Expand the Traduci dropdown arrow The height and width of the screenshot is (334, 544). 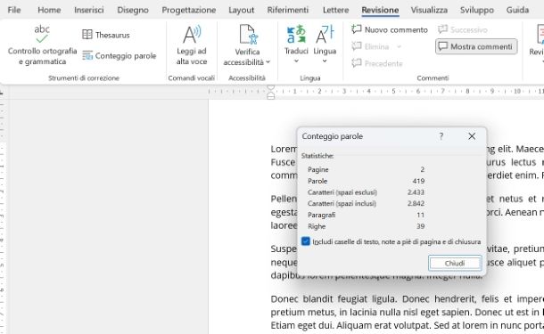coord(296,61)
